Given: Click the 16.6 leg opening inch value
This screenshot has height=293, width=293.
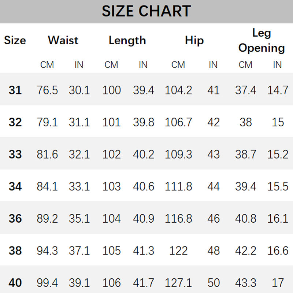Looking at the screenshot, I should pyautogui.click(x=278, y=251).
